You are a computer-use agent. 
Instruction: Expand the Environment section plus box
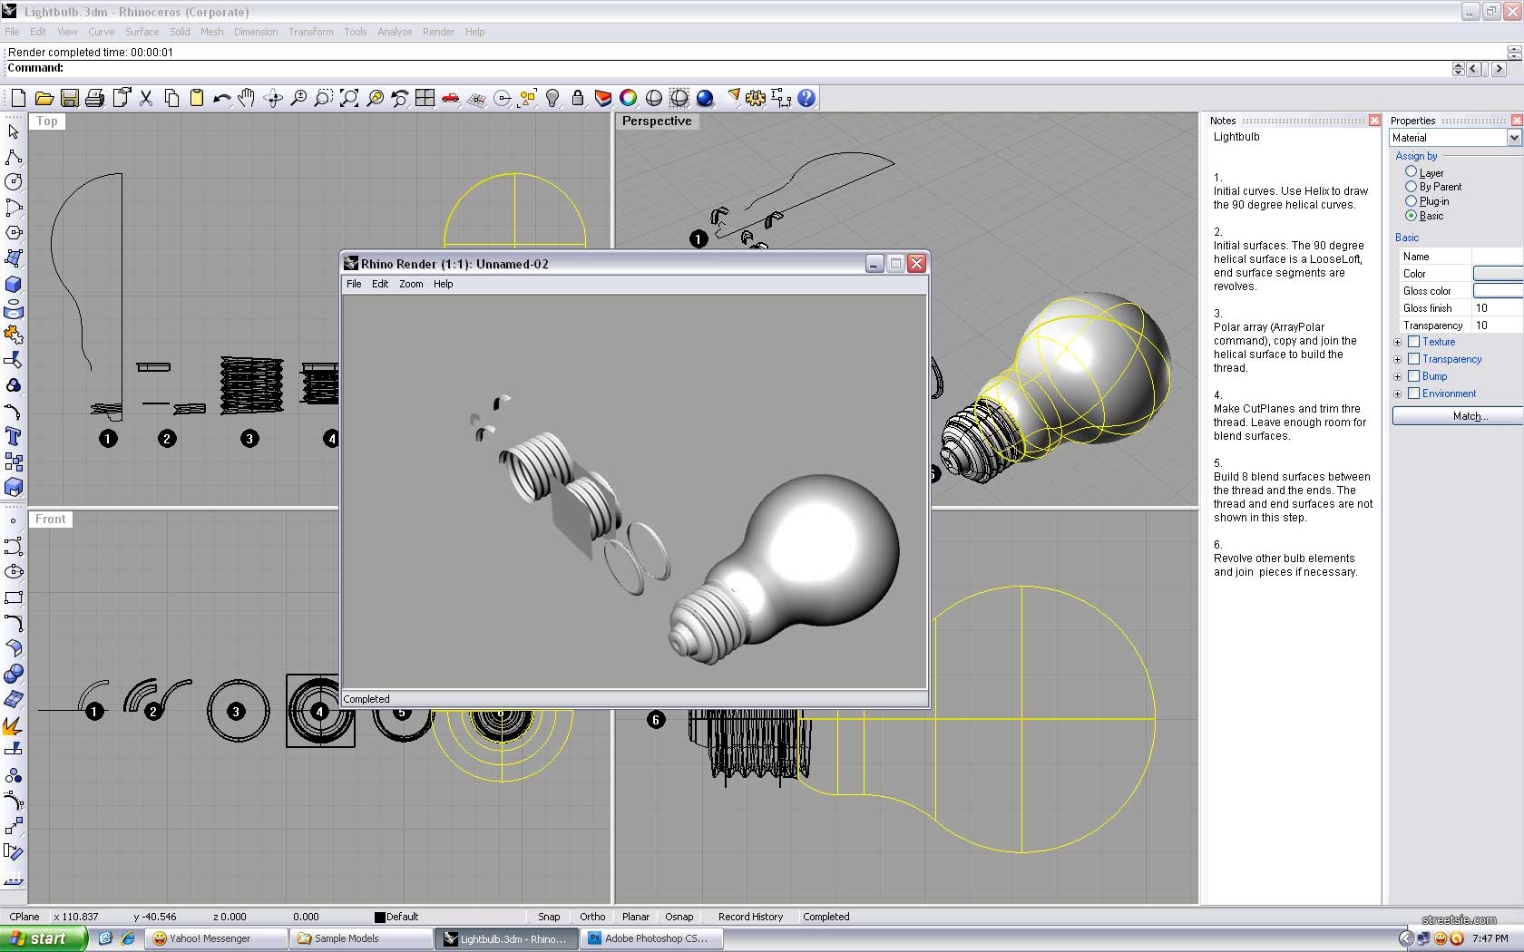point(1398,394)
